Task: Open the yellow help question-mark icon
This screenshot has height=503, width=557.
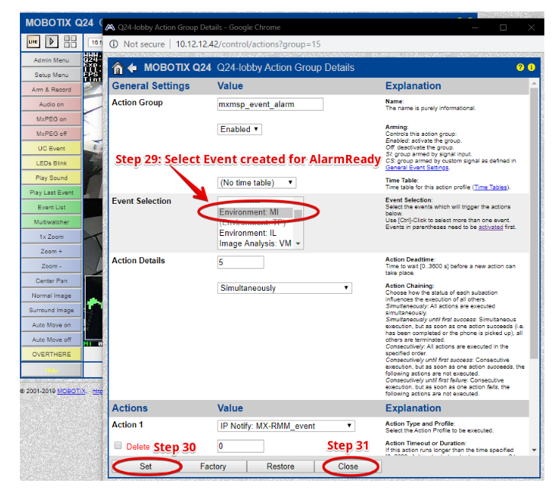Action: coord(520,67)
